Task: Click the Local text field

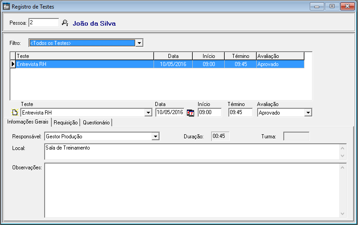Action: (189, 151)
